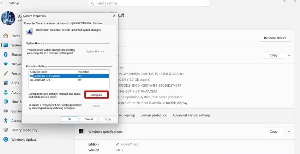300x154 pixels.
Task: Open Network wifi icon in sidebar
Action: pyautogui.click(x=6, y=64)
